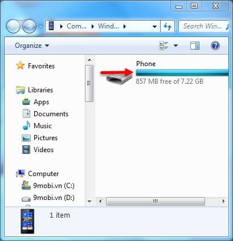This screenshot has height=241, width=233.
Task: Close the Explorer window
Action: 215,6
